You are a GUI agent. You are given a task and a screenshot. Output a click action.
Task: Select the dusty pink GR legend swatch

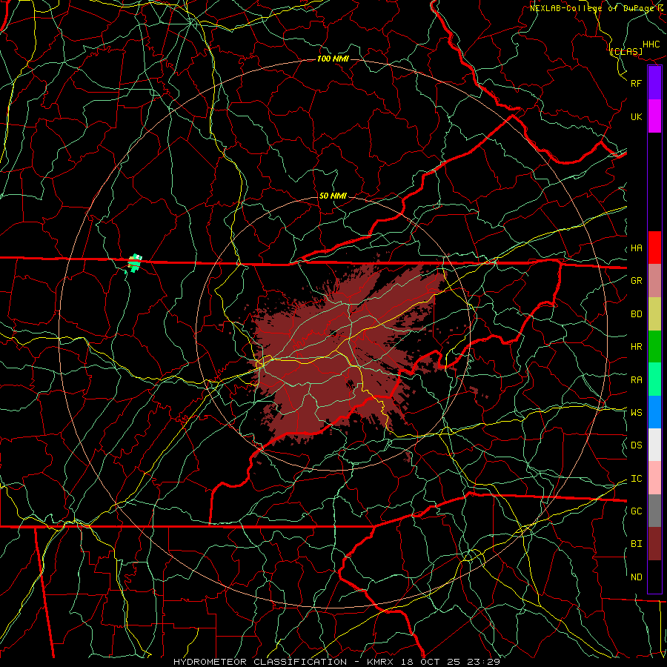[654, 281]
